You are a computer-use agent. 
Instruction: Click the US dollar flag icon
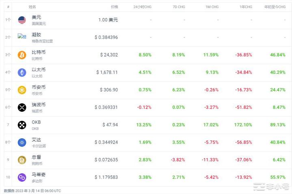pos(22,20)
